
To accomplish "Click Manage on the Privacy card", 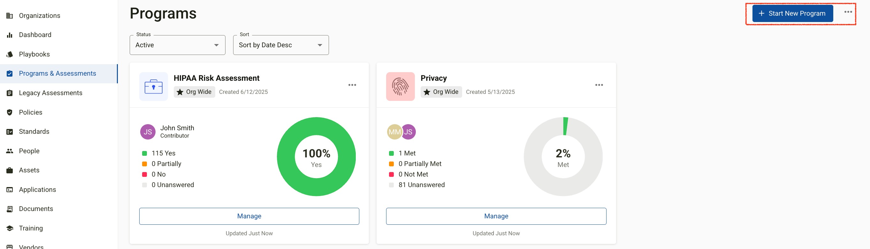I will [496, 216].
